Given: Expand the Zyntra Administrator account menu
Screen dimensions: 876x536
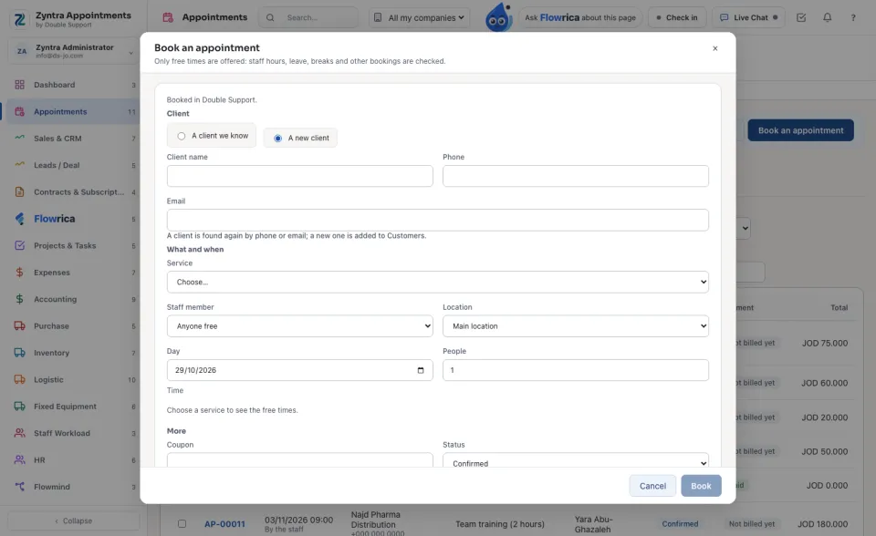Looking at the screenshot, I should 74,51.
